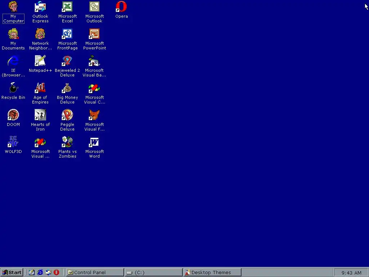
Task: Open the Start menu
Action: point(12,273)
